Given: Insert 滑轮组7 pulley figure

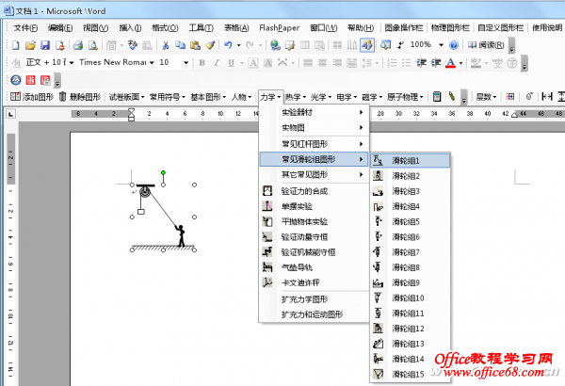Looking at the screenshot, I should (x=410, y=252).
